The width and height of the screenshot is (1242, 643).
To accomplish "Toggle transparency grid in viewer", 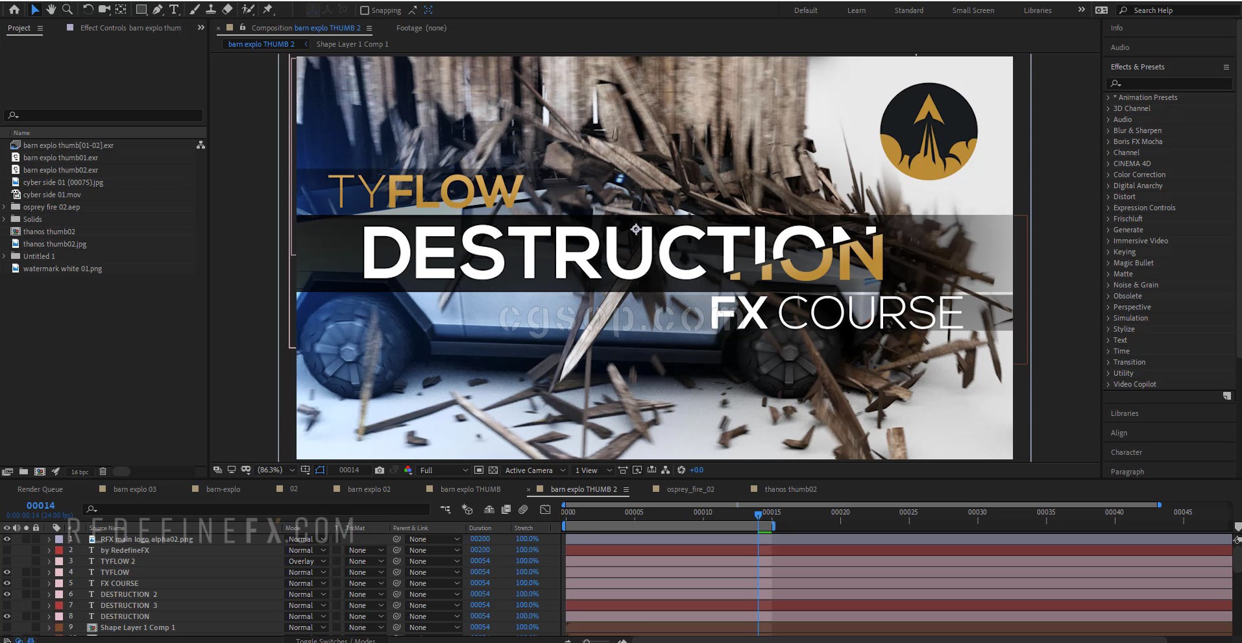I will [493, 470].
